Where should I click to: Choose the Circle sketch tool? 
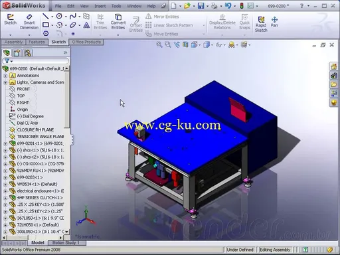click(59, 16)
